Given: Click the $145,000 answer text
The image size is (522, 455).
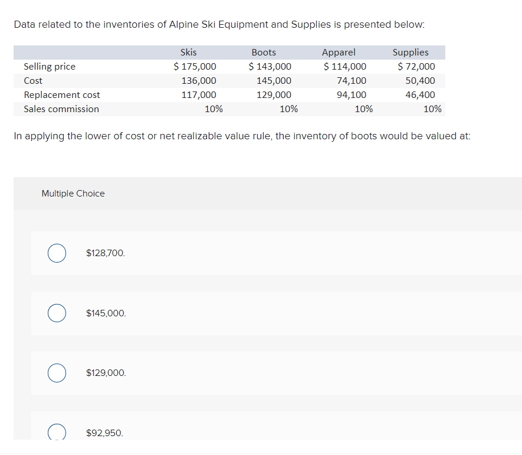Looking at the screenshot, I should (106, 313).
